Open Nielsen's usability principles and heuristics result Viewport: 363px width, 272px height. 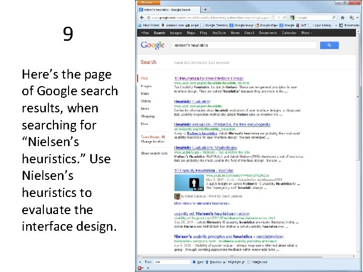[229, 236]
